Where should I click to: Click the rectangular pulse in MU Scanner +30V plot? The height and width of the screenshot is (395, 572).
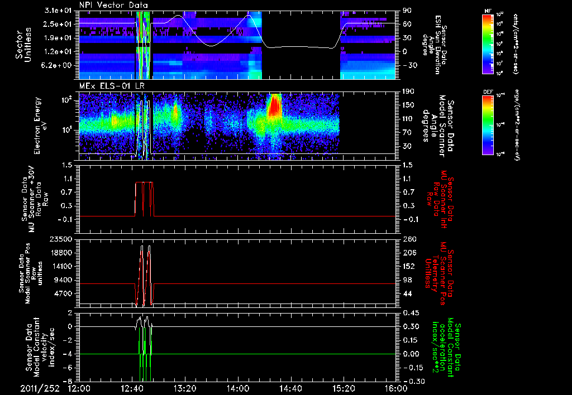point(145,199)
